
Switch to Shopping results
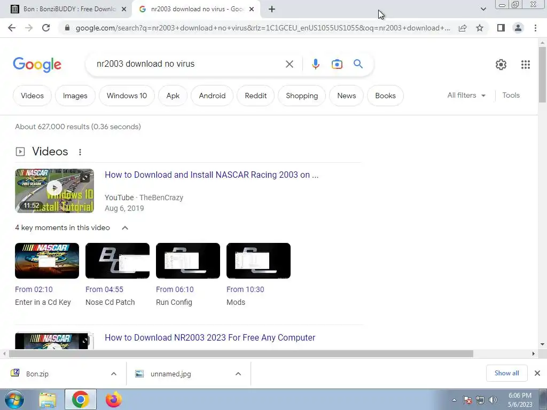302,96
